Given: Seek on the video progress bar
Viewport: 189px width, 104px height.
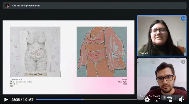Looking at the screenshot, I should coord(86,100).
